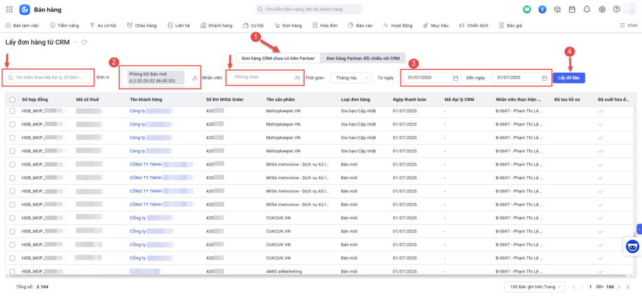The image size is (642, 307).
Task: Go to the next page arrow
Action: (619, 286)
